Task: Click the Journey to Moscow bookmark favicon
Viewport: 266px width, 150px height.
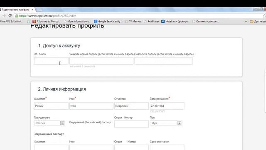Action: [34, 21]
